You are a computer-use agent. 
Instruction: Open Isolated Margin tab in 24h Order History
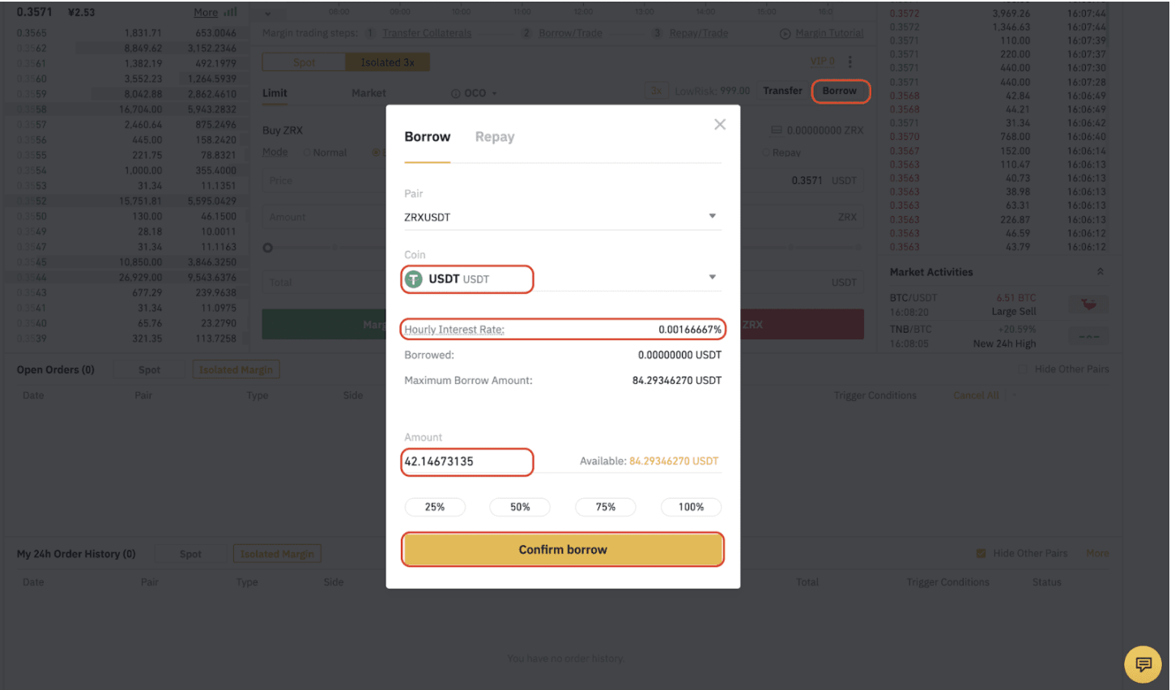click(277, 554)
